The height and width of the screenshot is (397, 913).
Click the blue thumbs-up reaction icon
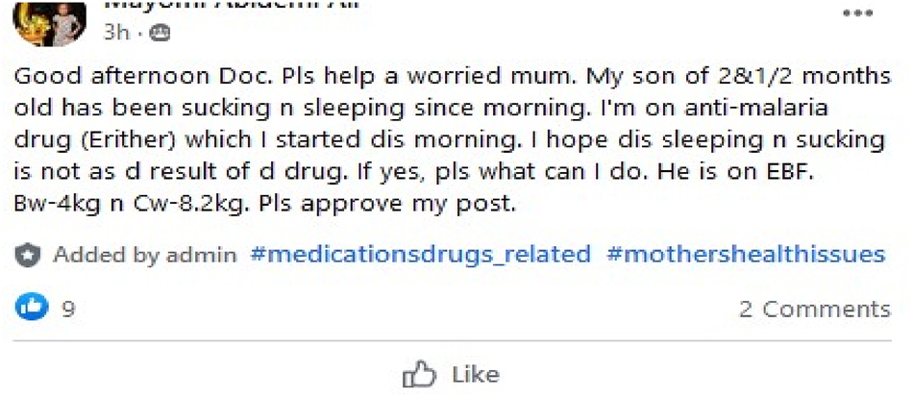(x=31, y=309)
